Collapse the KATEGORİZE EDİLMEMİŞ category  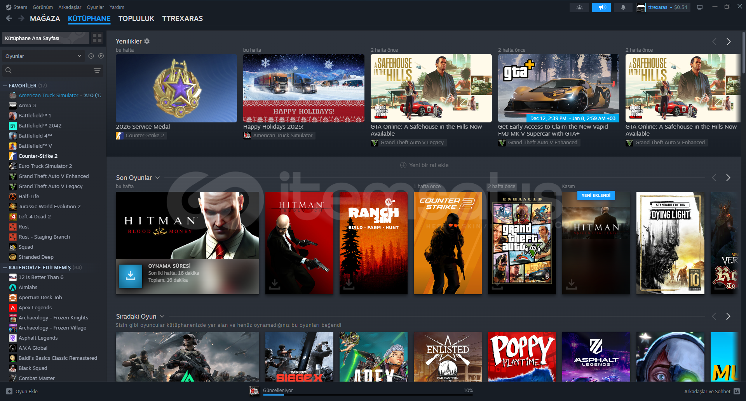(x=5, y=267)
